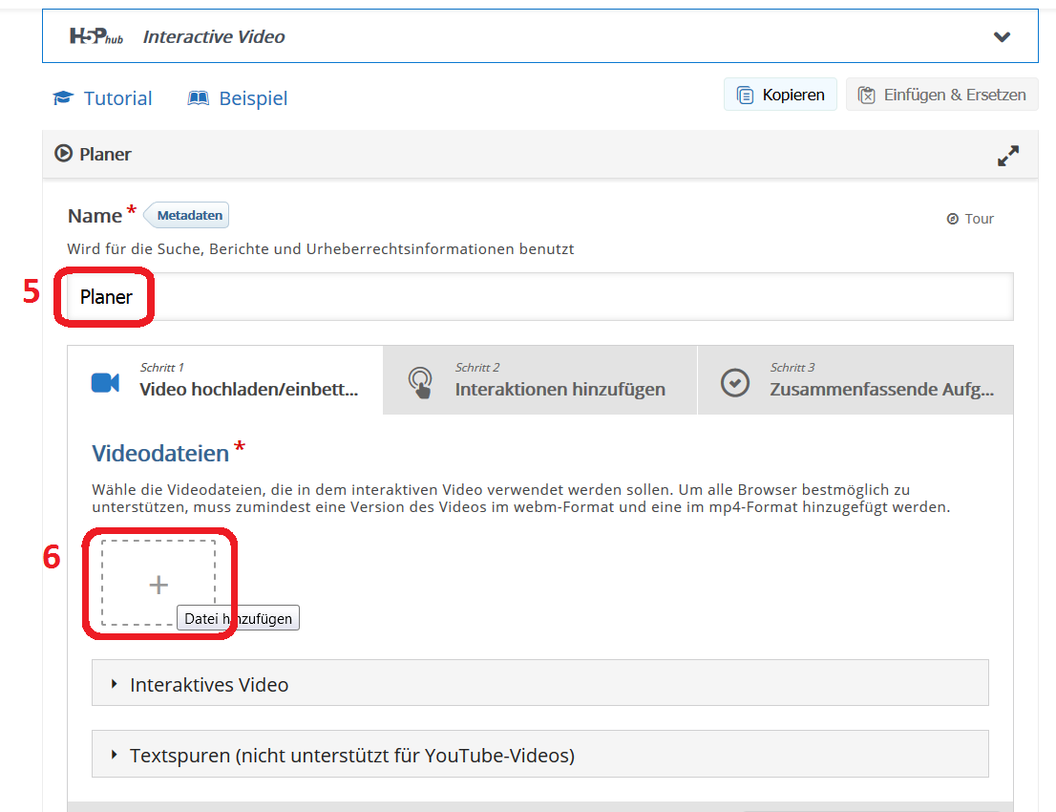Toggle fullscreen with the expand arrows icon

pyautogui.click(x=1008, y=156)
